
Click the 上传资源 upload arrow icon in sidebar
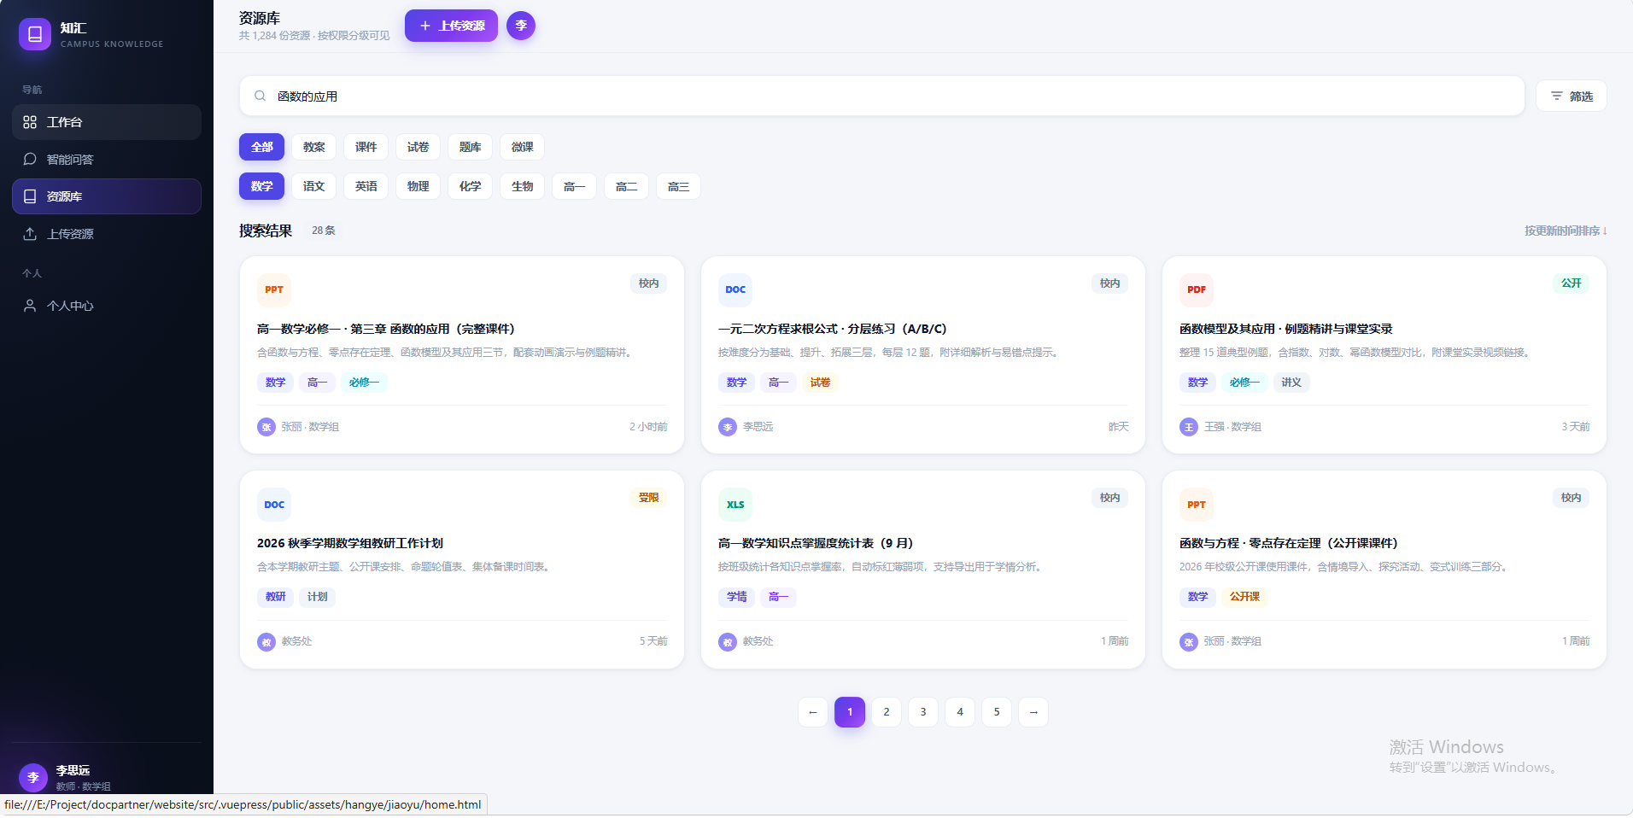click(x=30, y=234)
